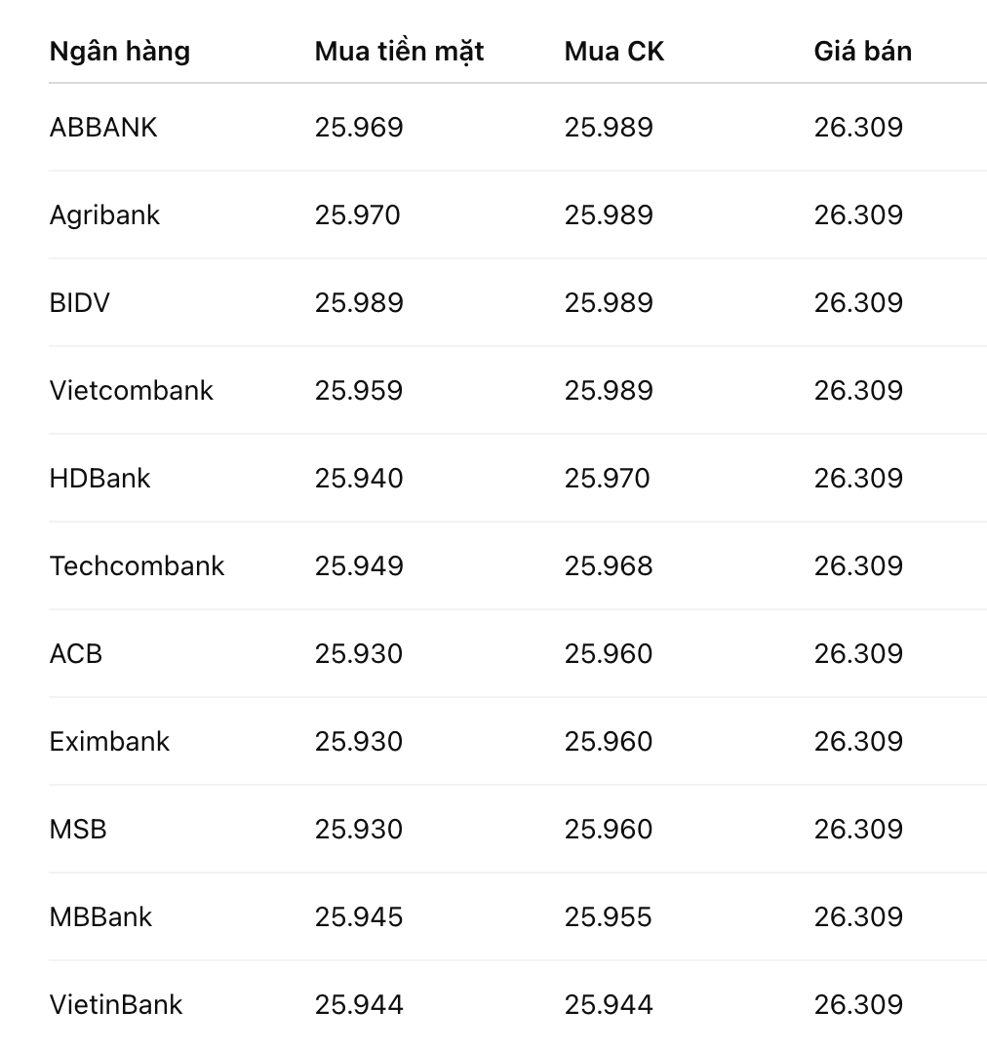This screenshot has height=1049, width=987.
Task: Click Vietcombank cash buy rate 25.959
Action: [359, 390]
